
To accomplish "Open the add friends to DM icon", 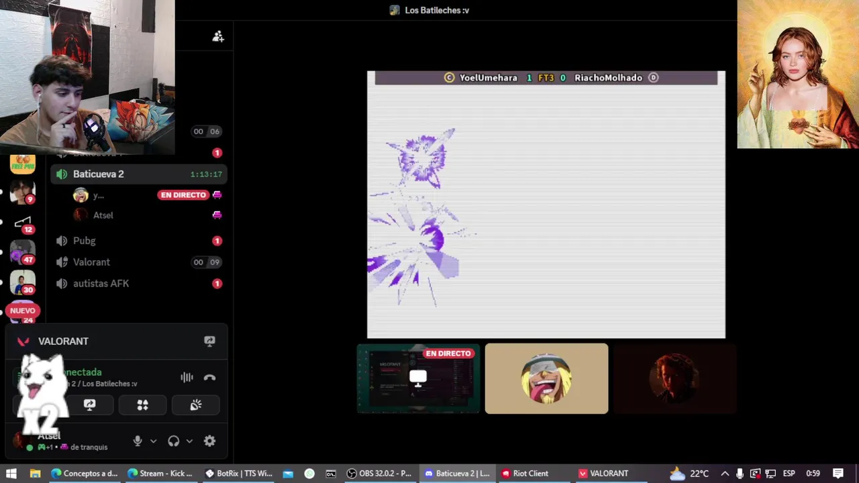I will click(x=218, y=37).
